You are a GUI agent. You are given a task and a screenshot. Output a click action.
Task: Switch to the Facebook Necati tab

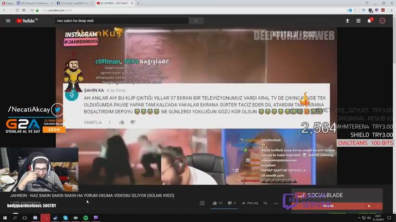click(75, 3)
